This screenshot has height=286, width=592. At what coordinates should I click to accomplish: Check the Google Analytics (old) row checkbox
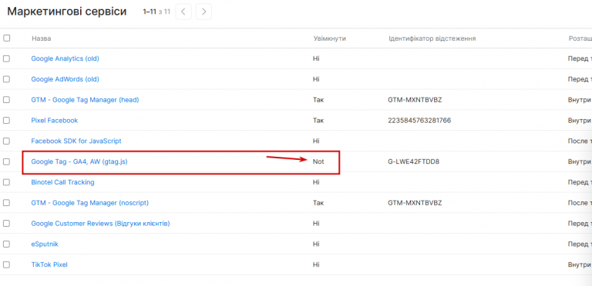[x=6, y=58]
